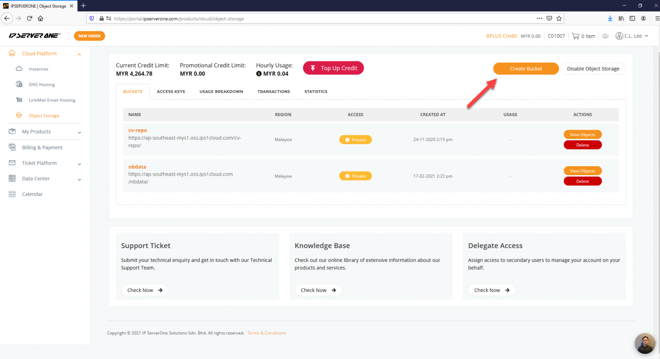The height and width of the screenshot is (359, 660).
Task: Switch to the Access Keys tab
Action: pyautogui.click(x=171, y=91)
